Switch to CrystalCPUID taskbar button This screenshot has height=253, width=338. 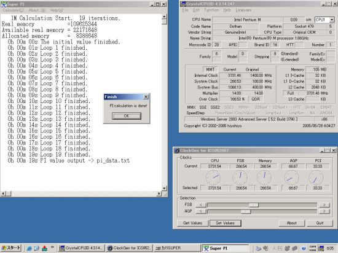(x=82, y=248)
